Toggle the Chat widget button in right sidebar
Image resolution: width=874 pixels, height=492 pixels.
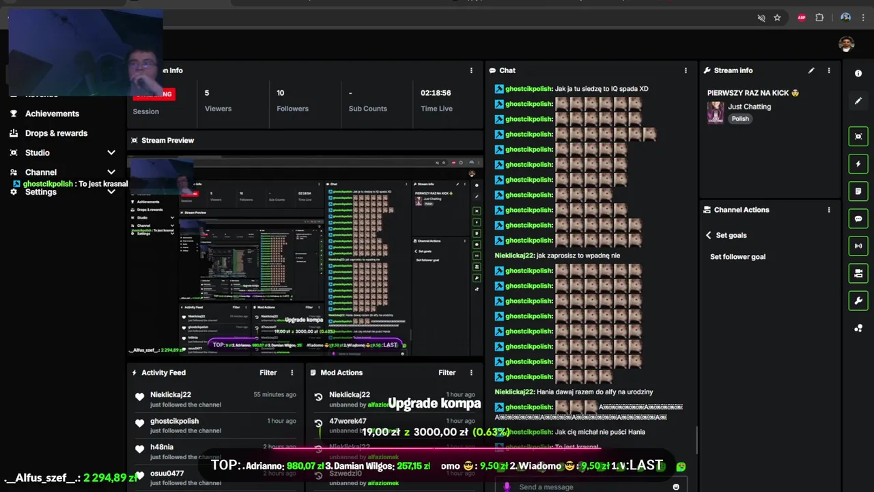click(x=858, y=219)
